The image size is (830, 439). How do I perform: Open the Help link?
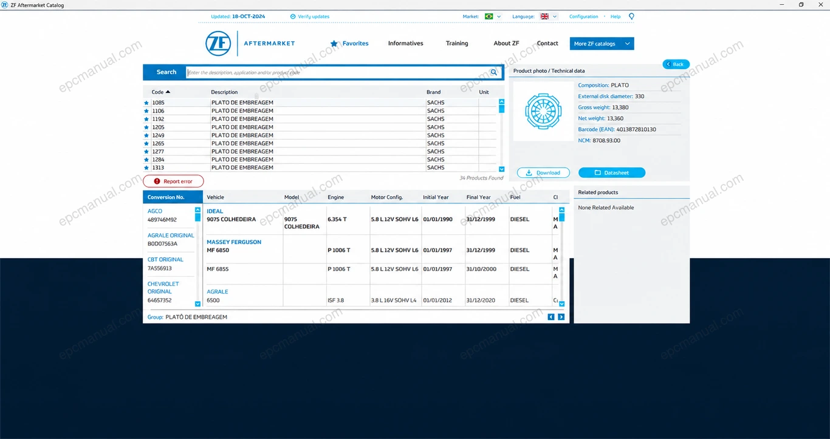tap(616, 16)
